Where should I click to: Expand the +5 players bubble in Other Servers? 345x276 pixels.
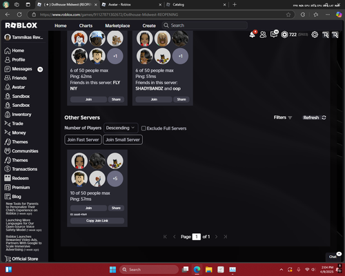(115, 179)
